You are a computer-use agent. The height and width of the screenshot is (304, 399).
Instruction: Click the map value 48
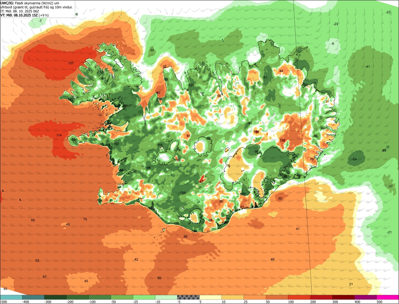pos(68,224)
